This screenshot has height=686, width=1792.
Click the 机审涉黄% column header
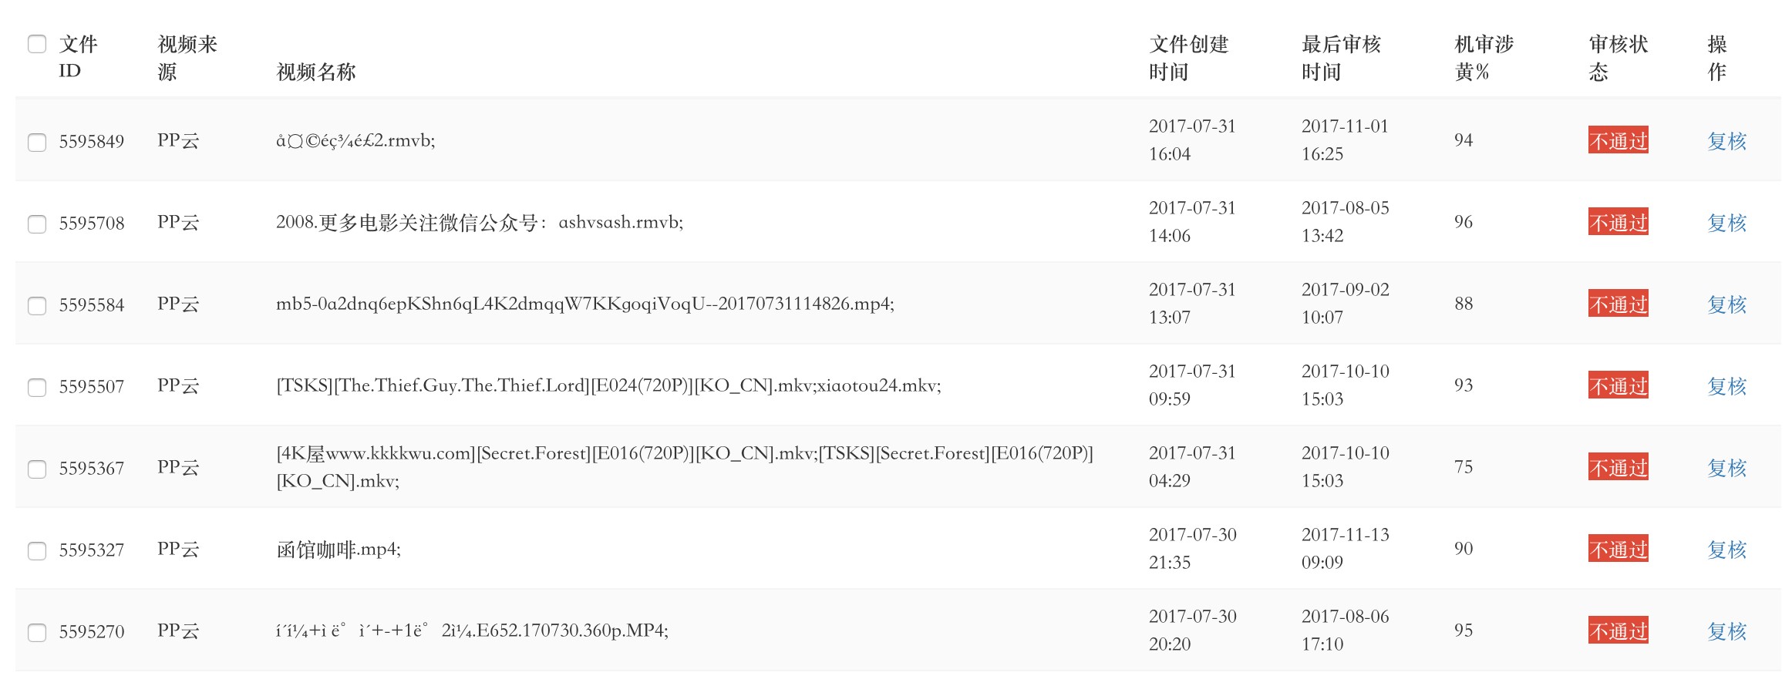[x=1483, y=58]
